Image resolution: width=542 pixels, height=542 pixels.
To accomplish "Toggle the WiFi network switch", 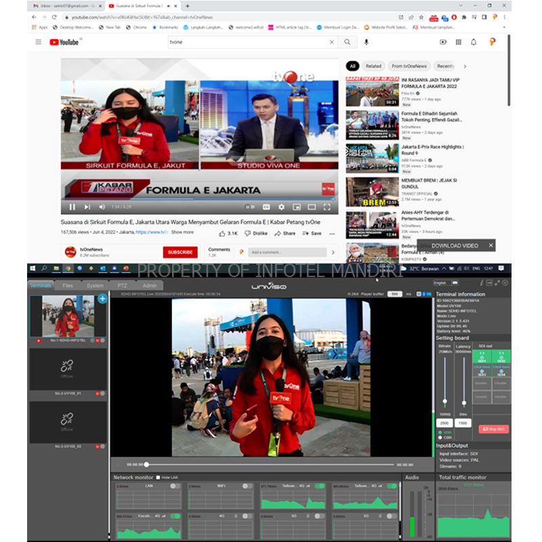I will coord(247,486).
